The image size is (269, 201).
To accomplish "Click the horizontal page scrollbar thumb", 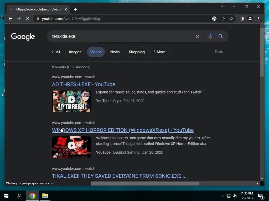I will pyautogui.click(x=145, y=183).
